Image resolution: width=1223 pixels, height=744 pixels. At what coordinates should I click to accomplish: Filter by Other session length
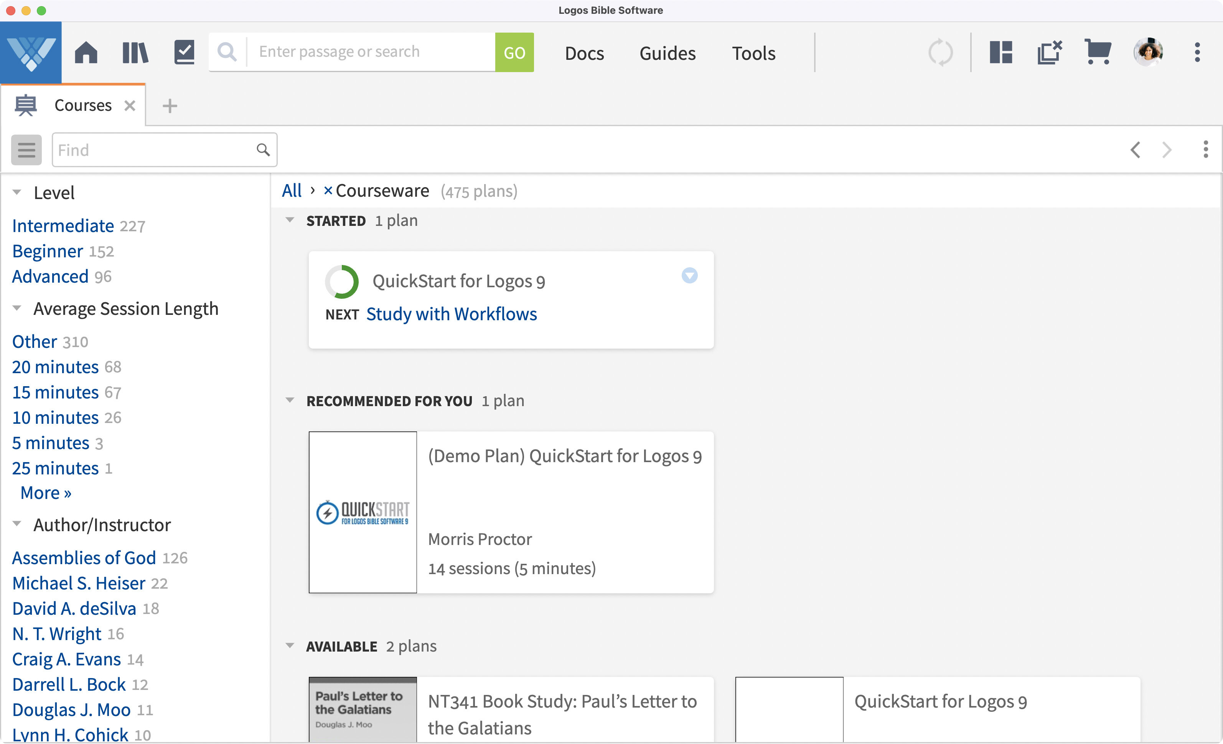point(35,341)
